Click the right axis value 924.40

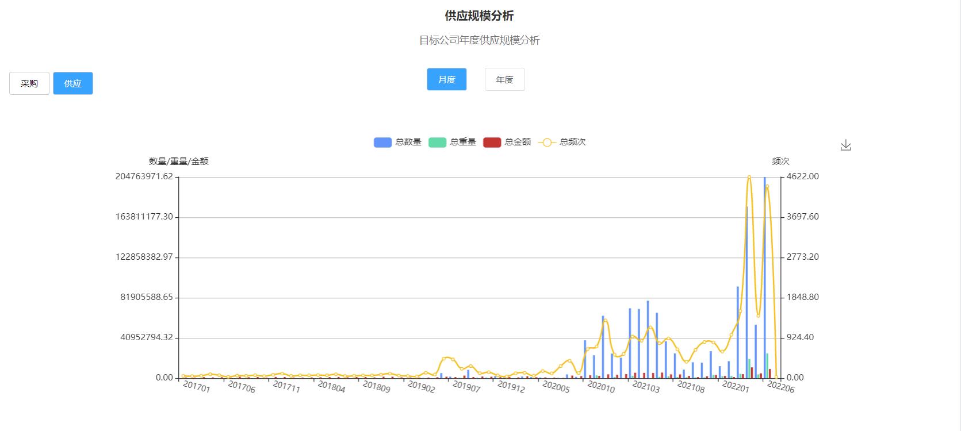pos(800,337)
